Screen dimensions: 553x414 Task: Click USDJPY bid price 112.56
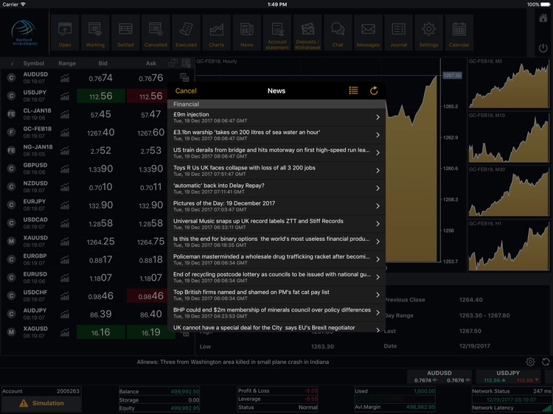101,96
